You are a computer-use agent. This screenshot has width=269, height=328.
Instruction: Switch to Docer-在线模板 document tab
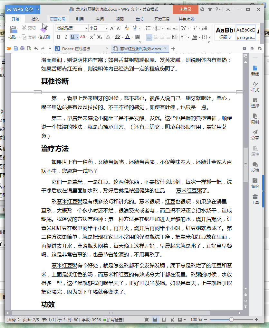tap(76, 49)
